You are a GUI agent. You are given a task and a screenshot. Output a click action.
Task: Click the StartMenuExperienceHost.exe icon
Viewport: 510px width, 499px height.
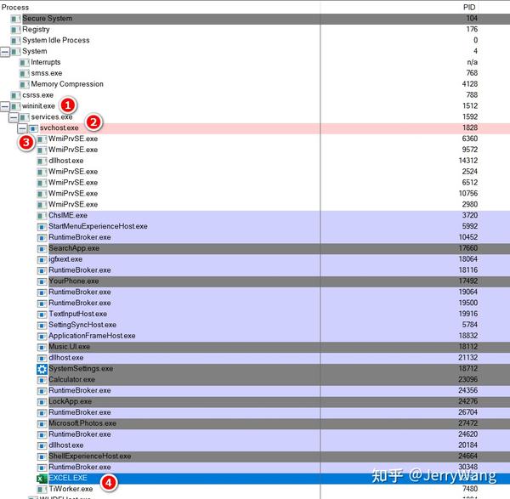click(x=42, y=227)
